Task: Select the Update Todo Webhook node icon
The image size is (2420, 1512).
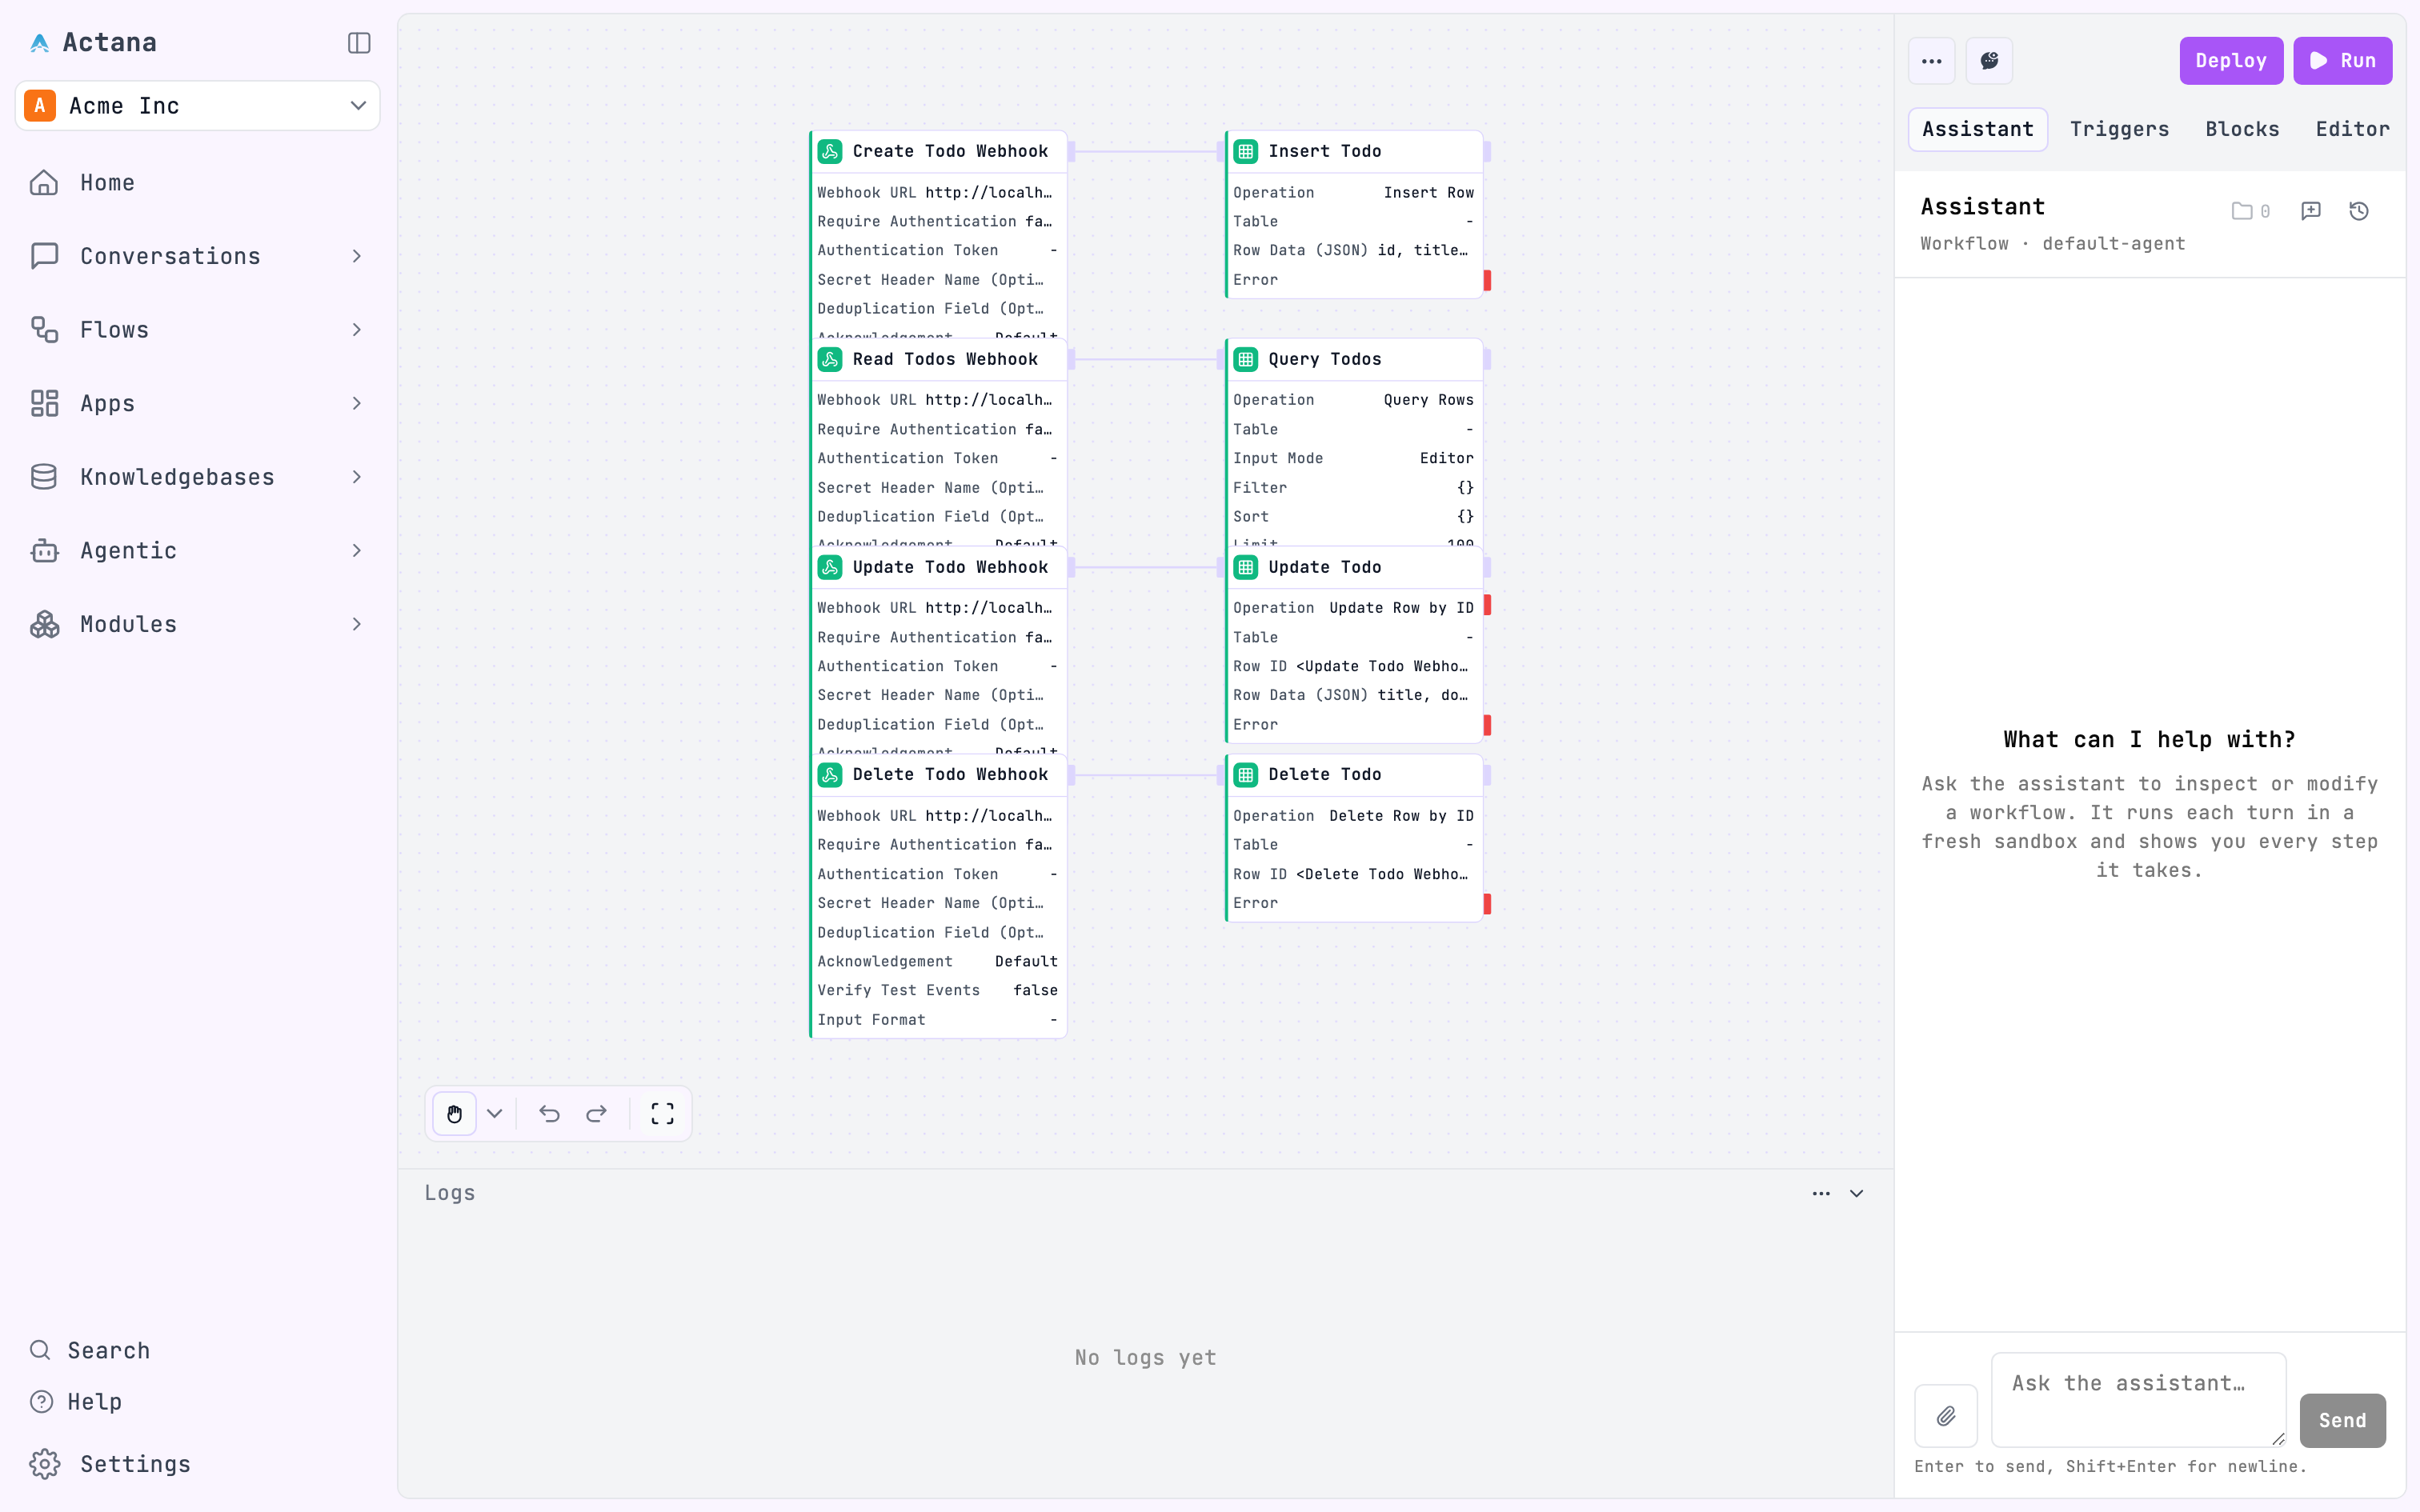Action: click(x=830, y=567)
